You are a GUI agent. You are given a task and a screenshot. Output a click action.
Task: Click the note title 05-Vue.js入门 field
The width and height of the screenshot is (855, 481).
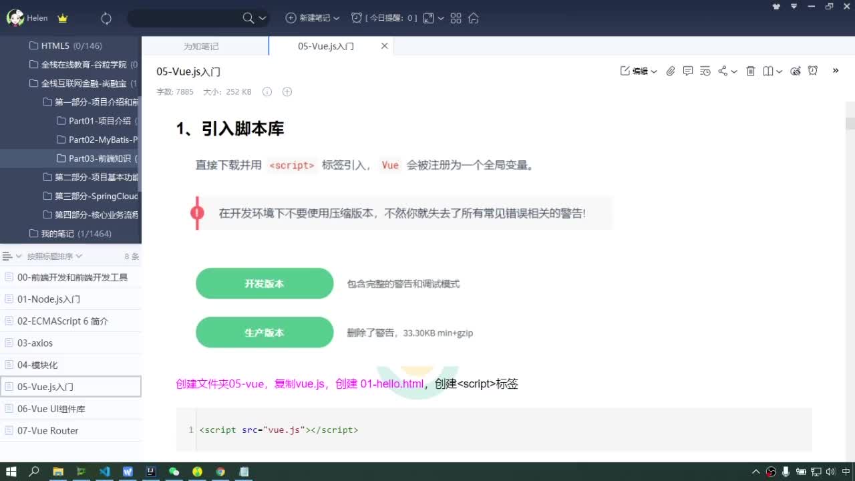click(188, 71)
